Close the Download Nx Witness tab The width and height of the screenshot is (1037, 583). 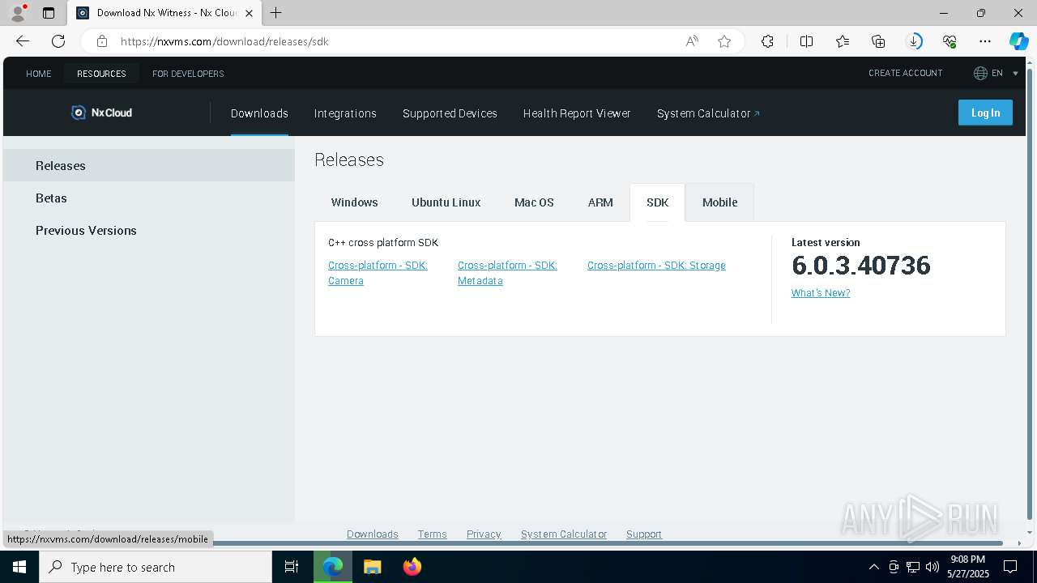click(249, 13)
